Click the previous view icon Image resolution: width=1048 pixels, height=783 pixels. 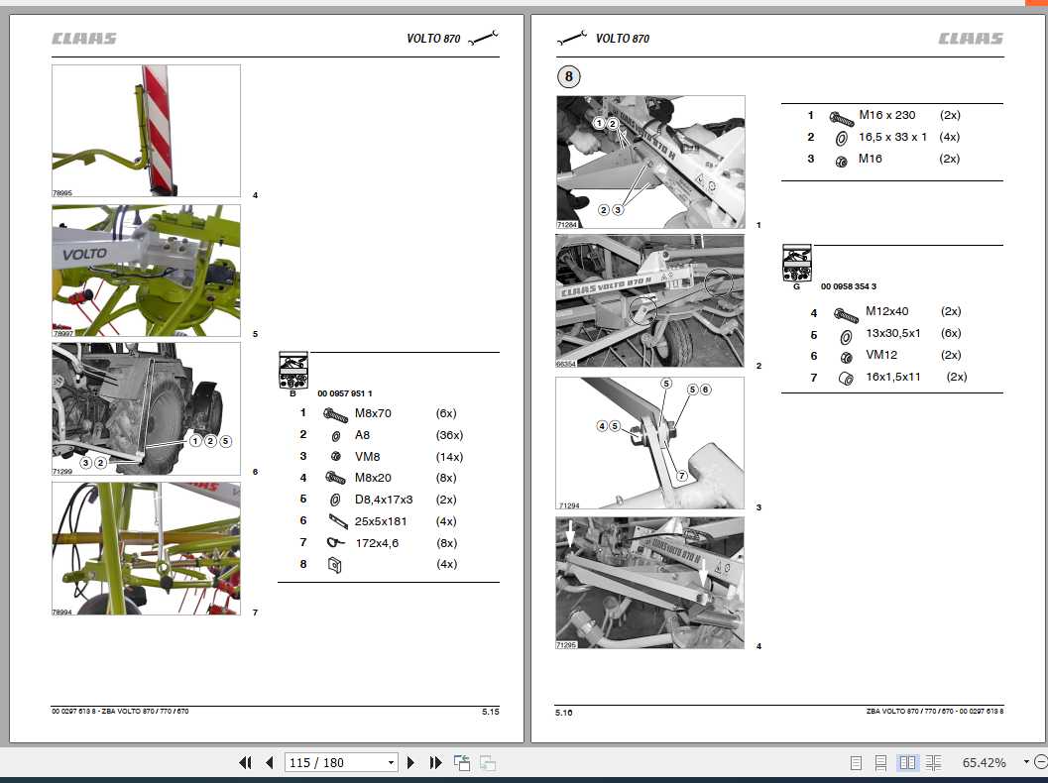click(x=462, y=762)
